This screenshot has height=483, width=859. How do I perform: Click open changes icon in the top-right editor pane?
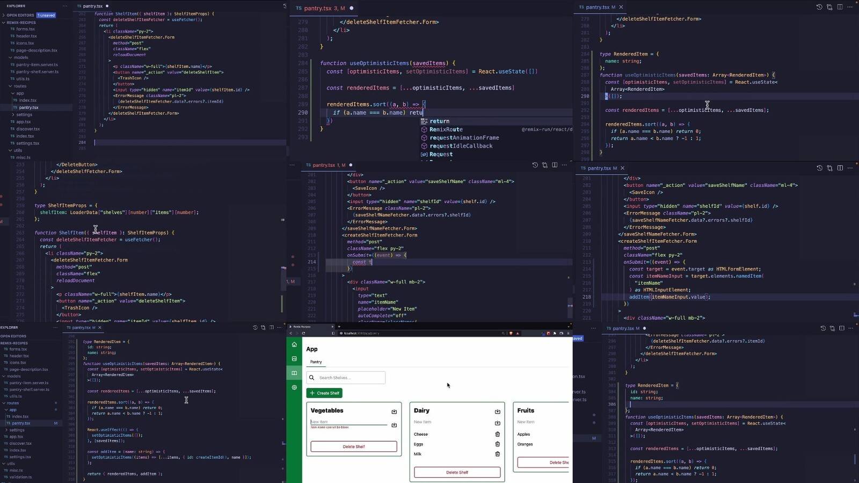point(829,7)
